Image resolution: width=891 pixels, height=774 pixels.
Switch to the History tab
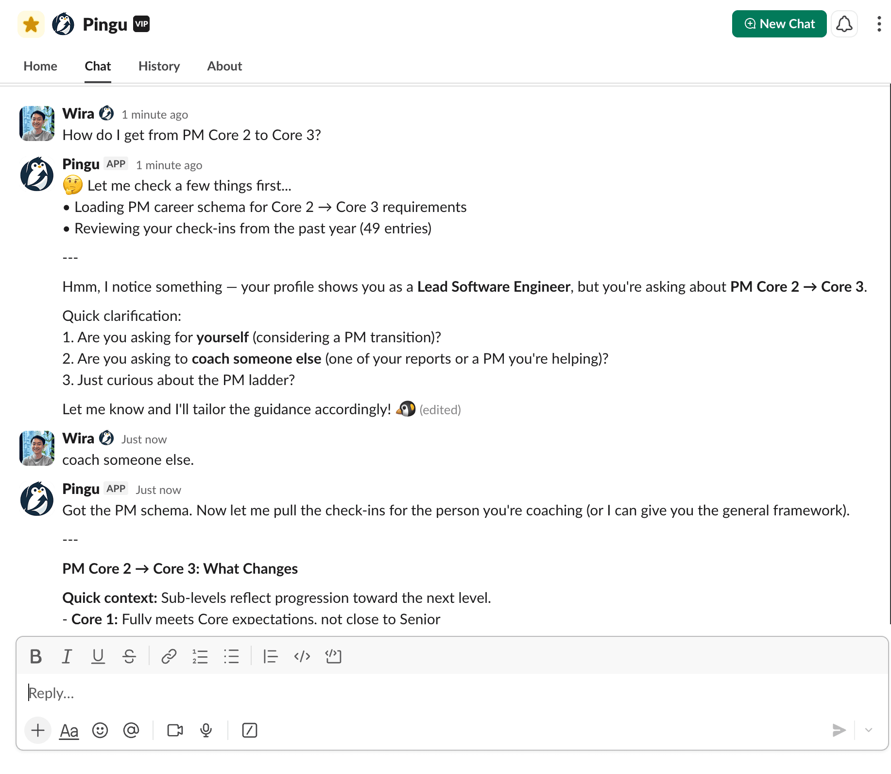pos(159,66)
